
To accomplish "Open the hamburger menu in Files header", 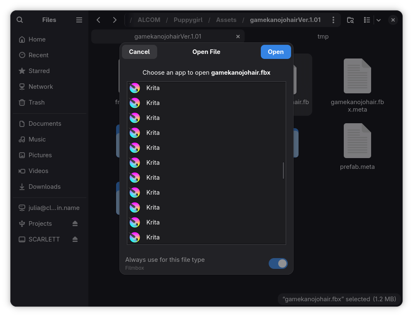I will click(79, 20).
